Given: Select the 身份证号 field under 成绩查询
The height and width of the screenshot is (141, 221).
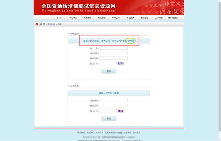Looking at the screenshot, I should click(x=114, y=58).
